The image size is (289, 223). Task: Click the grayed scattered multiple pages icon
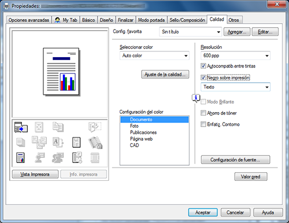point(39,142)
